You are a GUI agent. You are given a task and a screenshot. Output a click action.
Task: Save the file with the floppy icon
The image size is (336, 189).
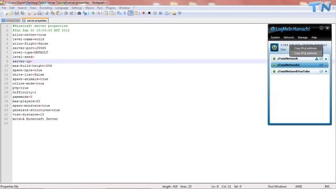17,13
